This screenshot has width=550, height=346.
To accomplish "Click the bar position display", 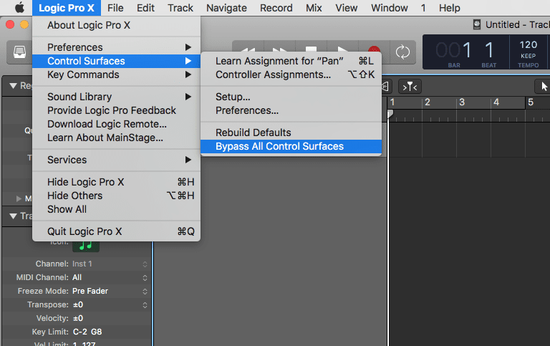I will tap(453, 50).
